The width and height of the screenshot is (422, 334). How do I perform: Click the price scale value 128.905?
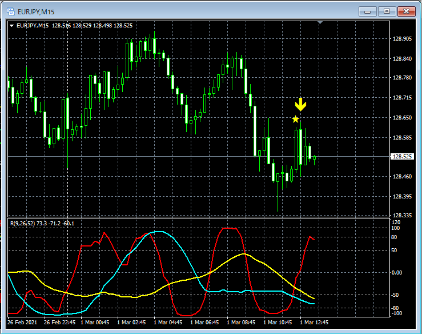402,39
